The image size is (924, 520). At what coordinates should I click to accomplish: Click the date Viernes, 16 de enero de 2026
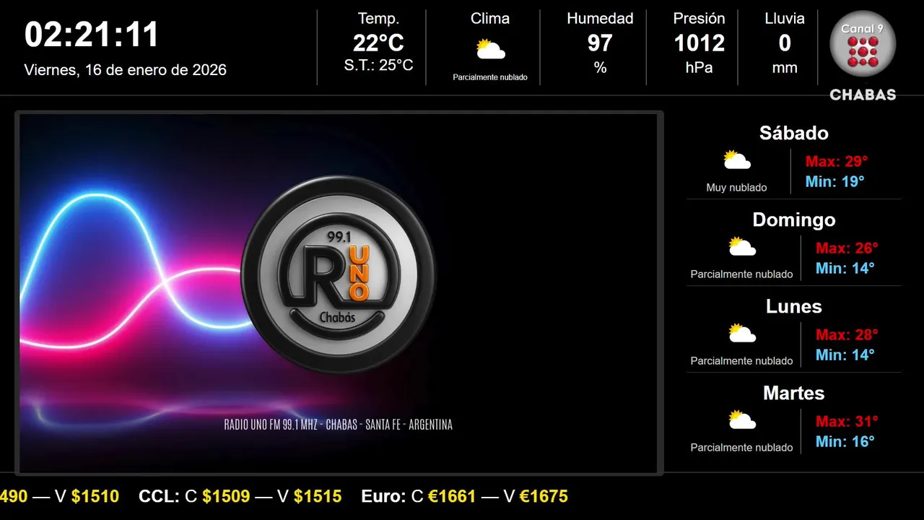point(126,70)
